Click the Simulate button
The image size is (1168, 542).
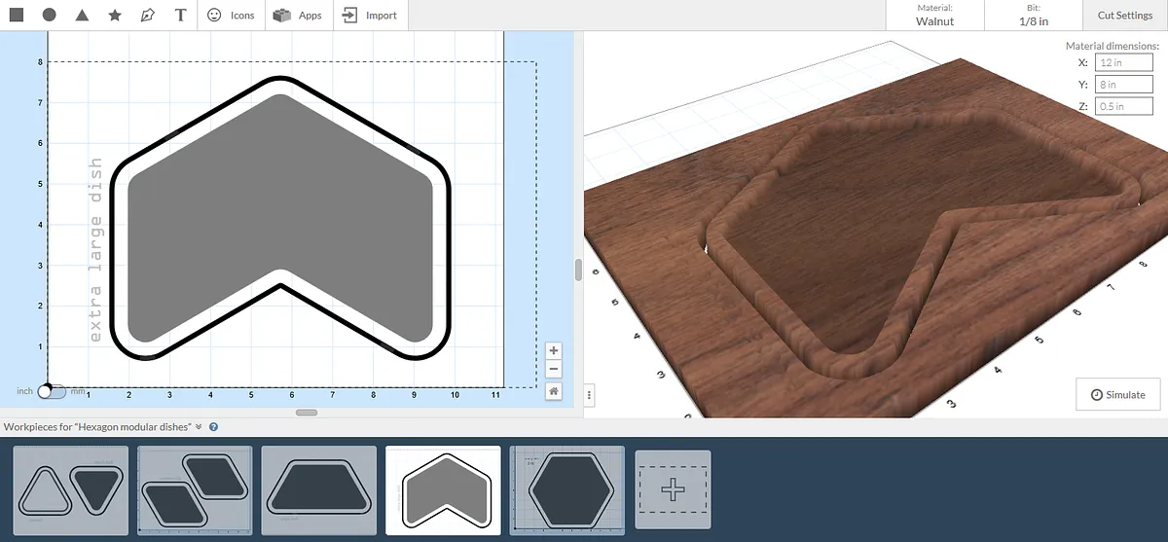click(1117, 394)
